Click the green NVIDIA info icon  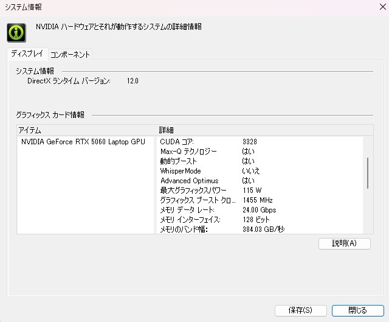[x=16, y=33]
